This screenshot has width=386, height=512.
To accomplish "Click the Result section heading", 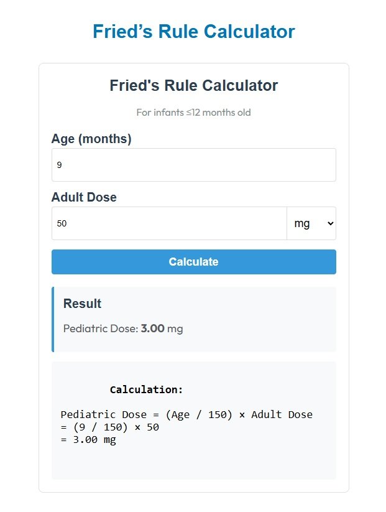I will click(x=81, y=304).
